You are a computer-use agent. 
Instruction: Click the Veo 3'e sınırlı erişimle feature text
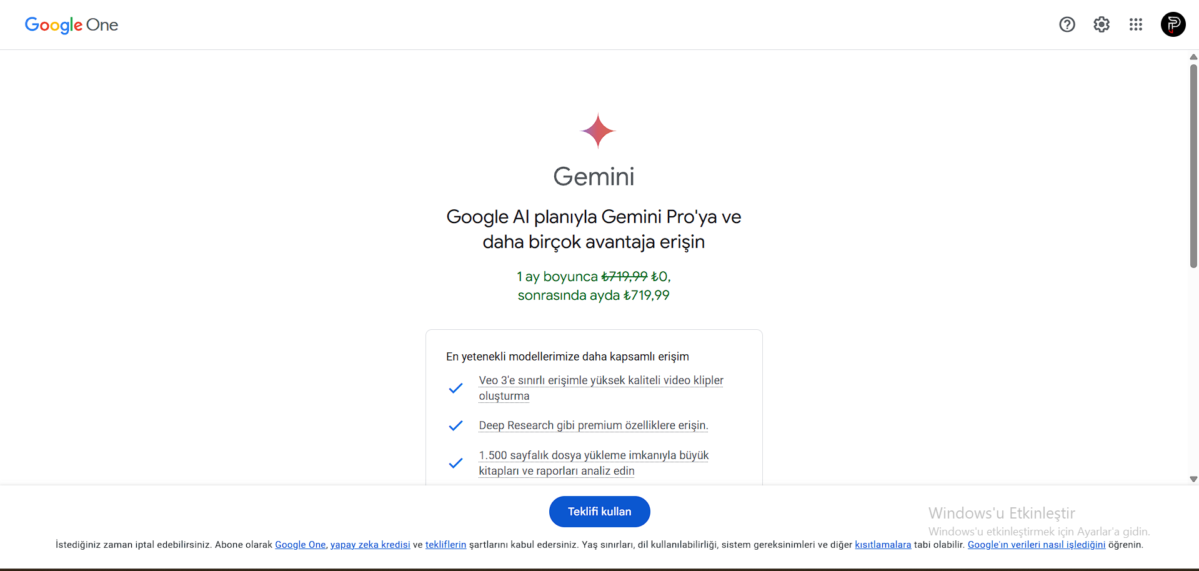(601, 388)
